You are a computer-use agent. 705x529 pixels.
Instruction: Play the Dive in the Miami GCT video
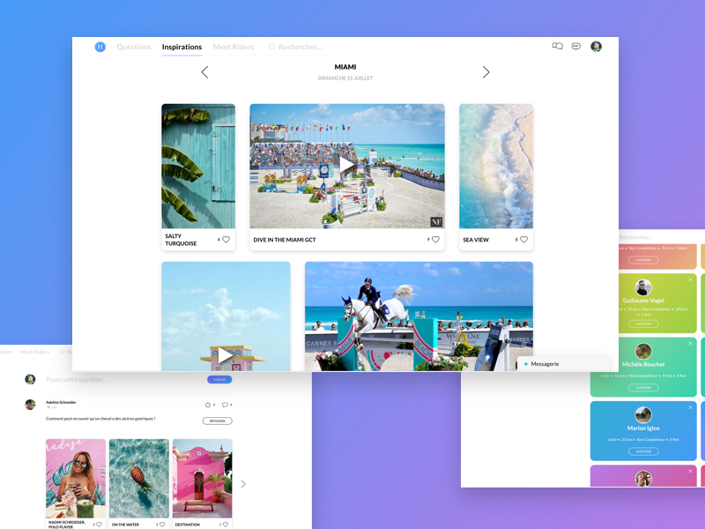pyautogui.click(x=345, y=165)
